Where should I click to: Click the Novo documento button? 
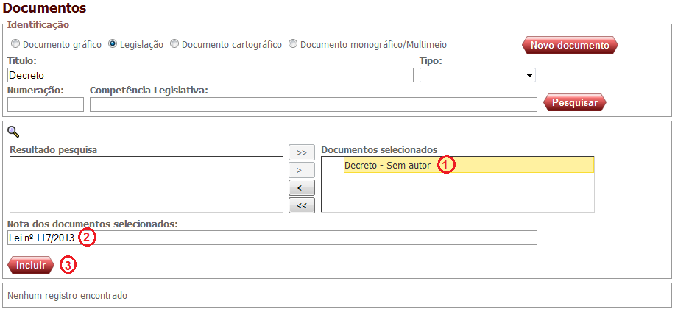pos(570,45)
